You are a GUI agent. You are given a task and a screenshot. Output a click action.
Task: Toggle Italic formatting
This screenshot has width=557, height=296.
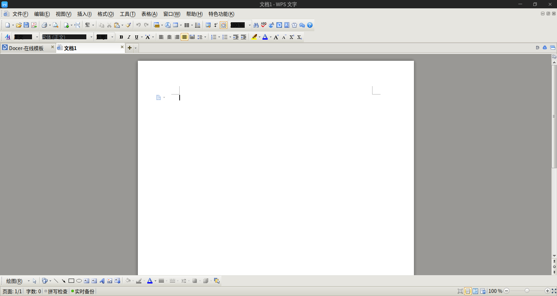(x=129, y=37)
